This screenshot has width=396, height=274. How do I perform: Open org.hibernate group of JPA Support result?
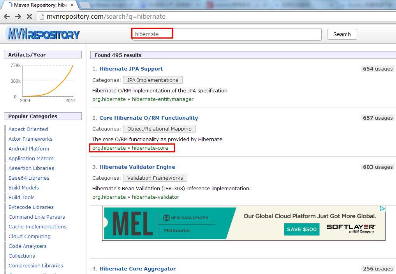109,99
